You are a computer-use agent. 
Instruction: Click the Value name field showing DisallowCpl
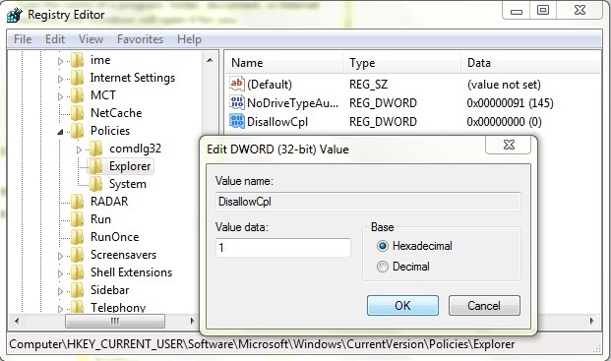point(368,202)
